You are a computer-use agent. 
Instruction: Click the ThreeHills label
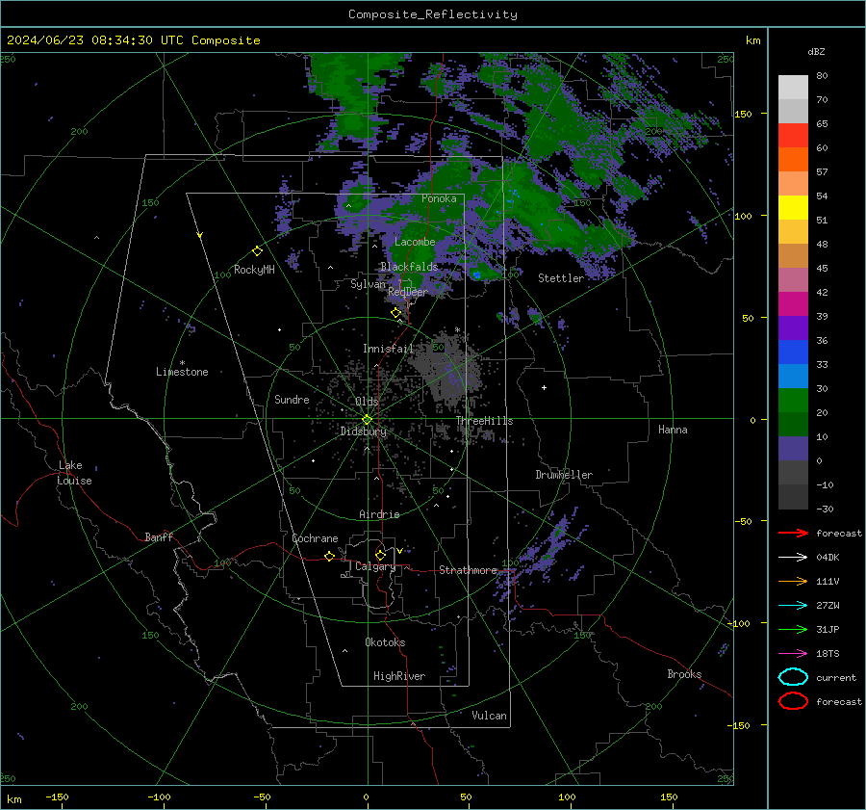coord(484,421)
